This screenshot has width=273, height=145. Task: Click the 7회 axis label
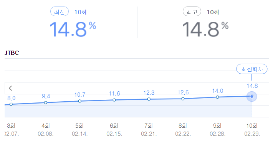pos(149,125)
